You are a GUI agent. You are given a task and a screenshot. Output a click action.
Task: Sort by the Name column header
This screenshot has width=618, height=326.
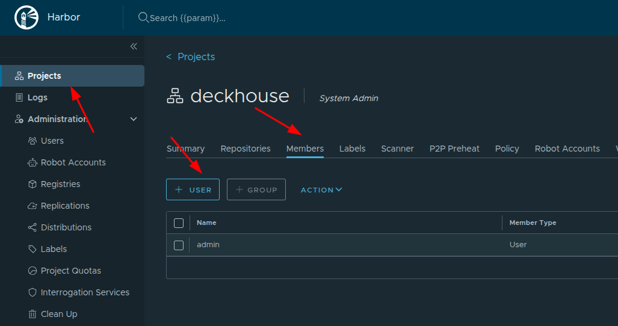tap(206, 223)
